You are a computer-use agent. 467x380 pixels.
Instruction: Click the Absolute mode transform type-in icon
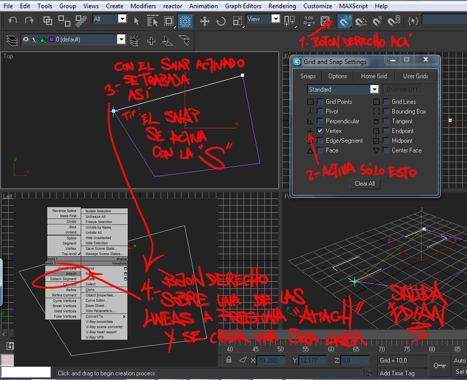pos(243,360)
